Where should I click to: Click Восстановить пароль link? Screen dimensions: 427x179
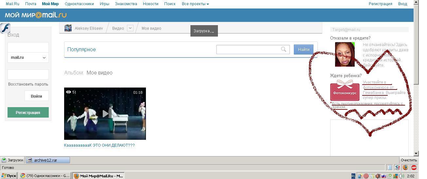click(x=28, y=84)
